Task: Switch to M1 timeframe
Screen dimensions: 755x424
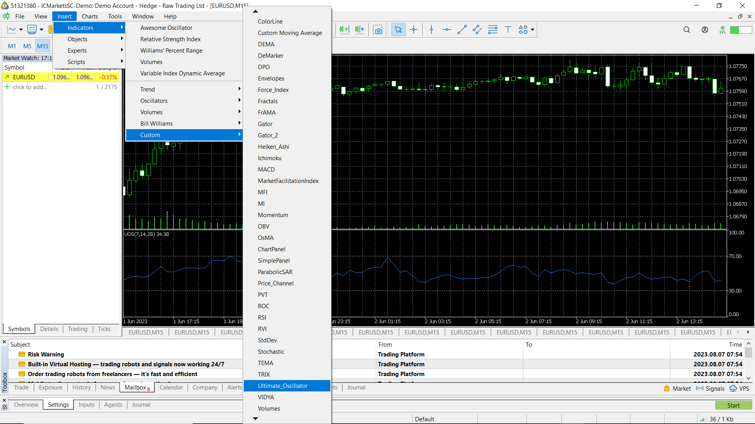Action: coord(12,46)
